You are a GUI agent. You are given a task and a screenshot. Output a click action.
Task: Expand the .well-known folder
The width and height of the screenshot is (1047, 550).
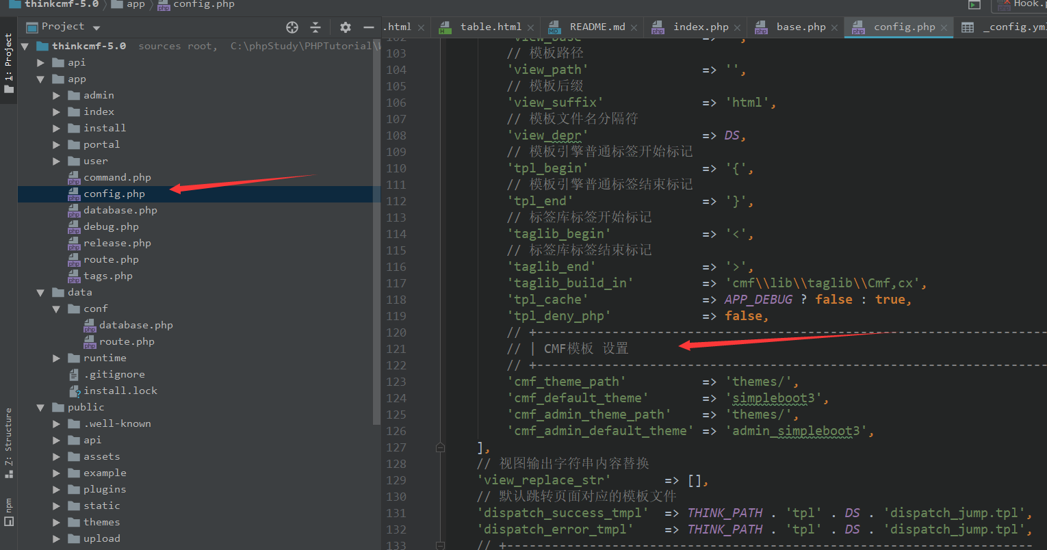[57, 424]
